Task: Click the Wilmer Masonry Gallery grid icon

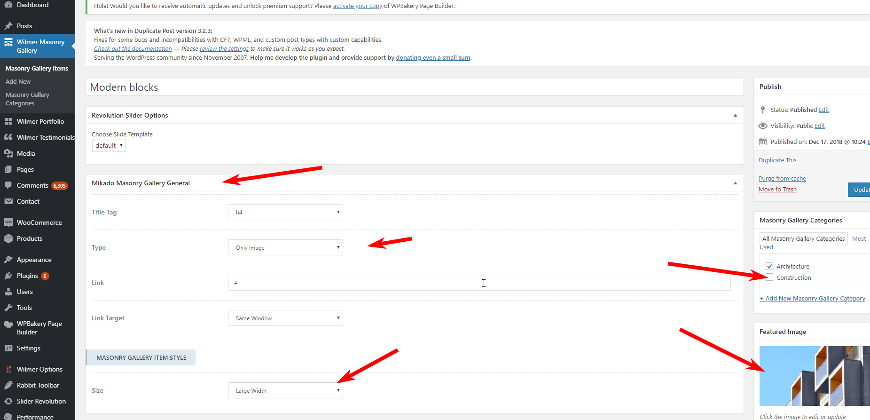Action: tap(8, 42)
